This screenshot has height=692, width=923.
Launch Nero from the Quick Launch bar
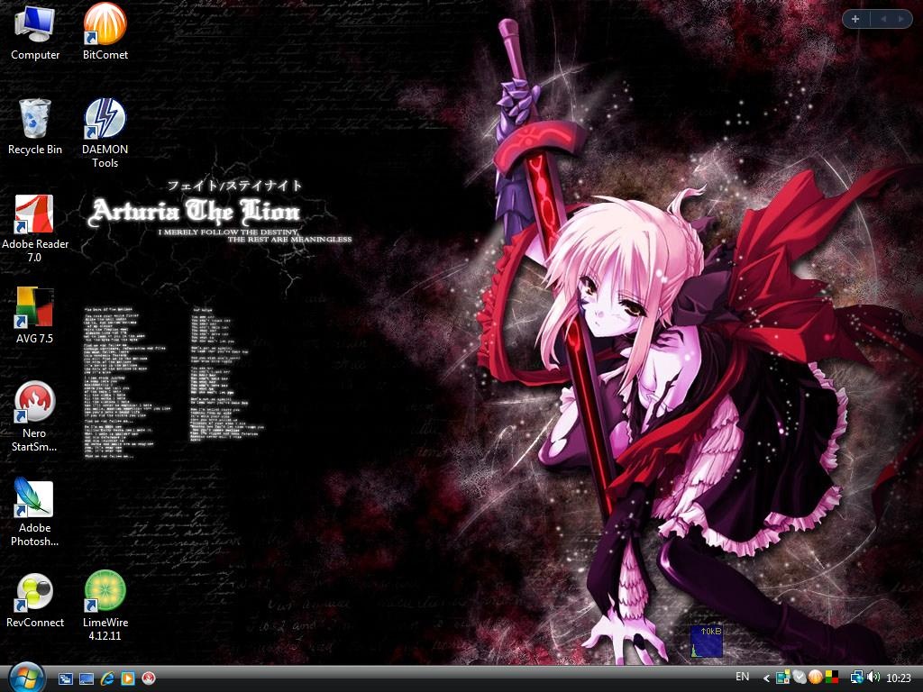tap(149, 678)
